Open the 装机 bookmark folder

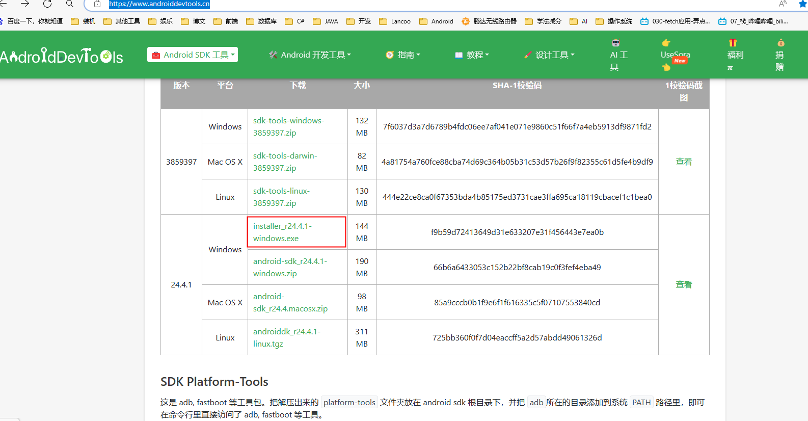tap(84, 21)
